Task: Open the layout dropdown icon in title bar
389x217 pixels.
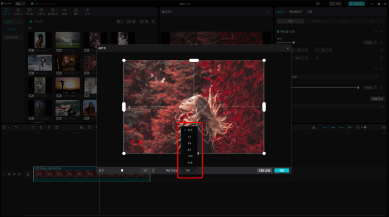Action: coord(319,4)
